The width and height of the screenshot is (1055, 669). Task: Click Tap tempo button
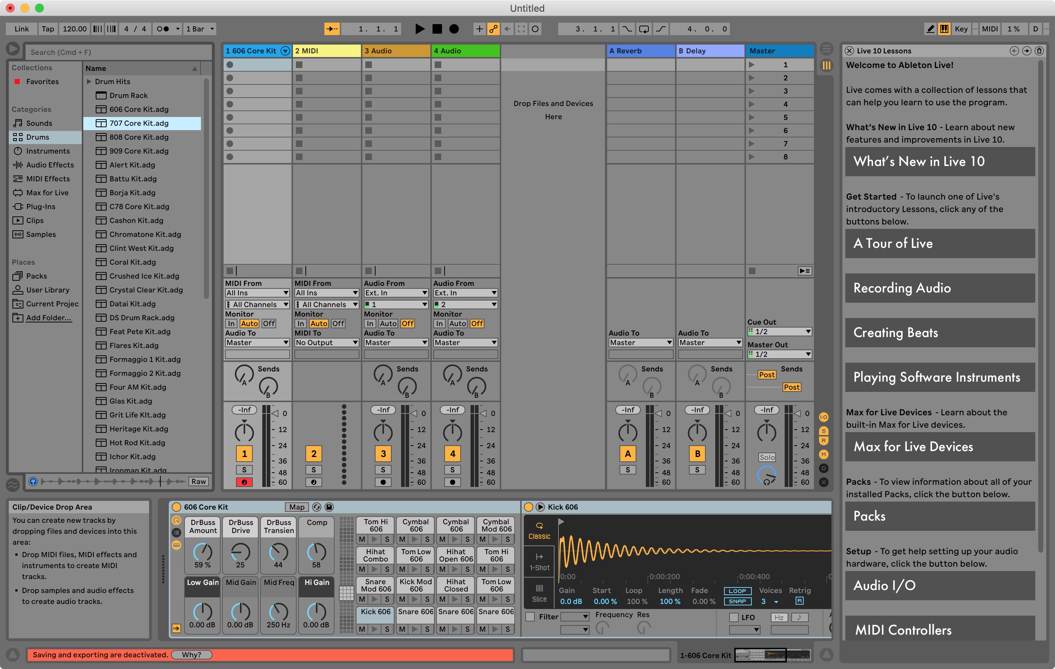(x=48, y=29)
